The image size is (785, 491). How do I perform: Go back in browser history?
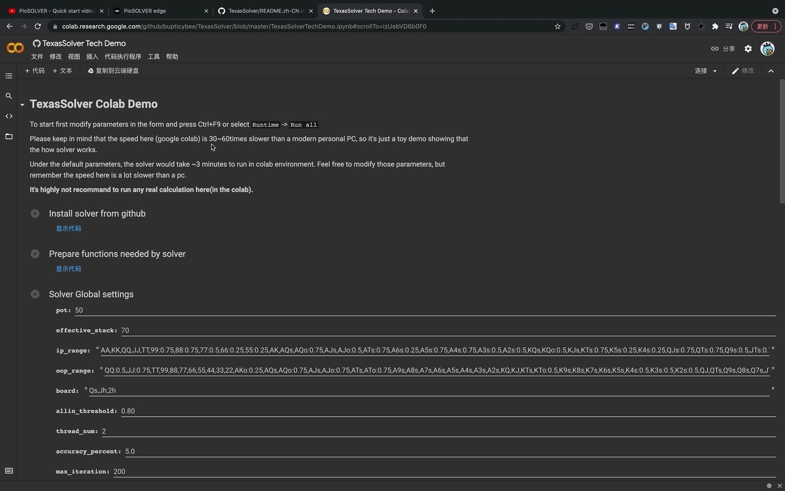[9, 26]
